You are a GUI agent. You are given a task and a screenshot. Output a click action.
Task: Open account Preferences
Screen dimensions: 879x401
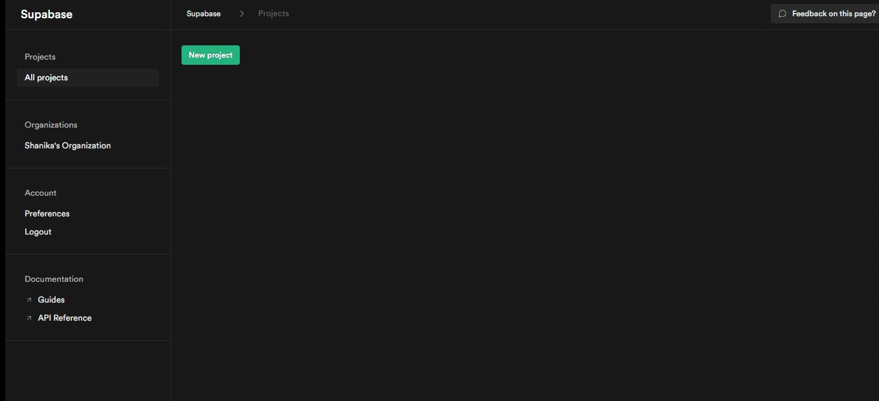47,214
